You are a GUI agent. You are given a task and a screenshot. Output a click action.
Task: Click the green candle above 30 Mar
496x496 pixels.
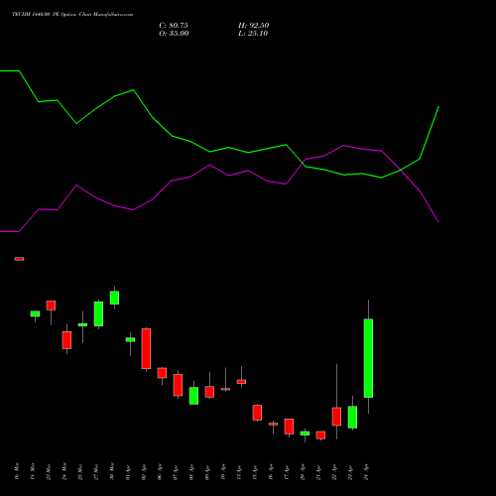click(x=114, y=298)
